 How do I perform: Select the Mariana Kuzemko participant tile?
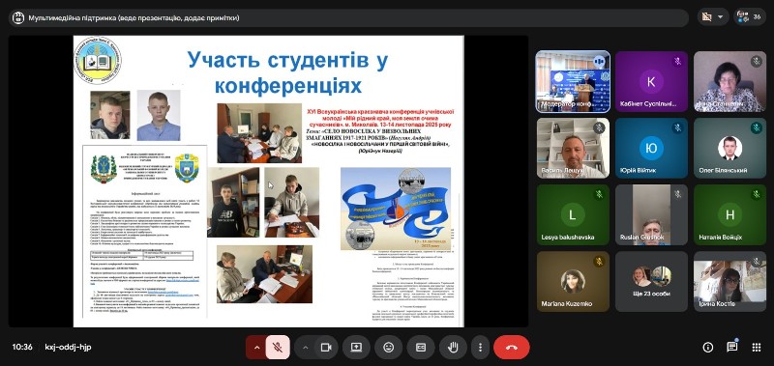coord(573,281)
